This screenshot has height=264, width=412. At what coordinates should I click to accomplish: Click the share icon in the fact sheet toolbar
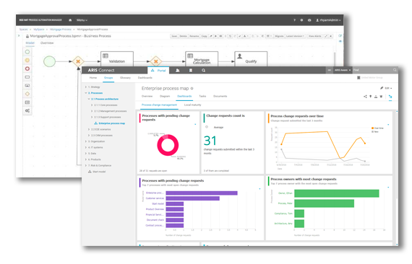[365, 97]
